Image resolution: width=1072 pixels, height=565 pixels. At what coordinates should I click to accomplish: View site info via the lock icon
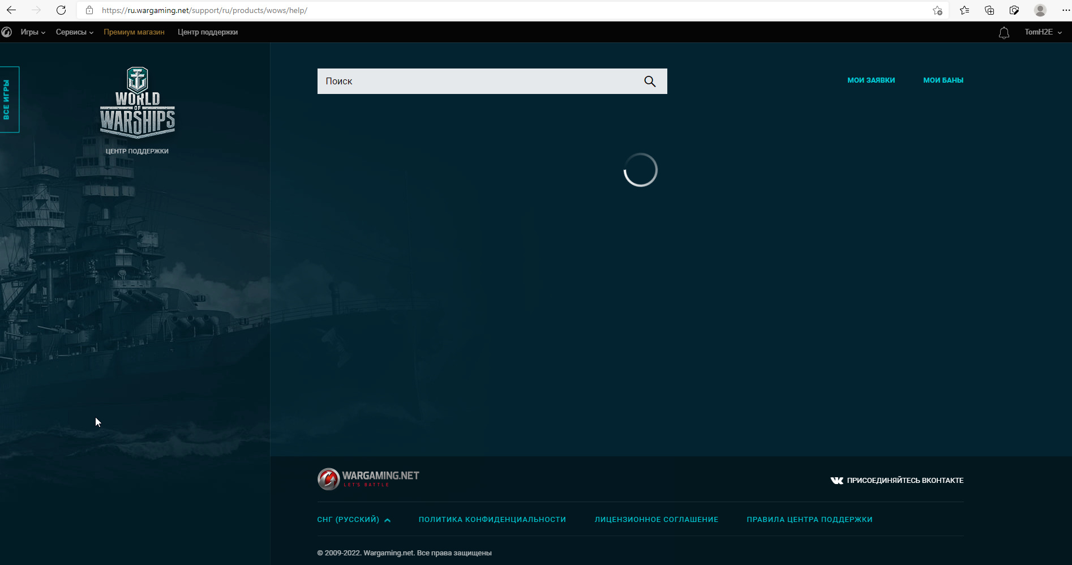coord(89,10)
